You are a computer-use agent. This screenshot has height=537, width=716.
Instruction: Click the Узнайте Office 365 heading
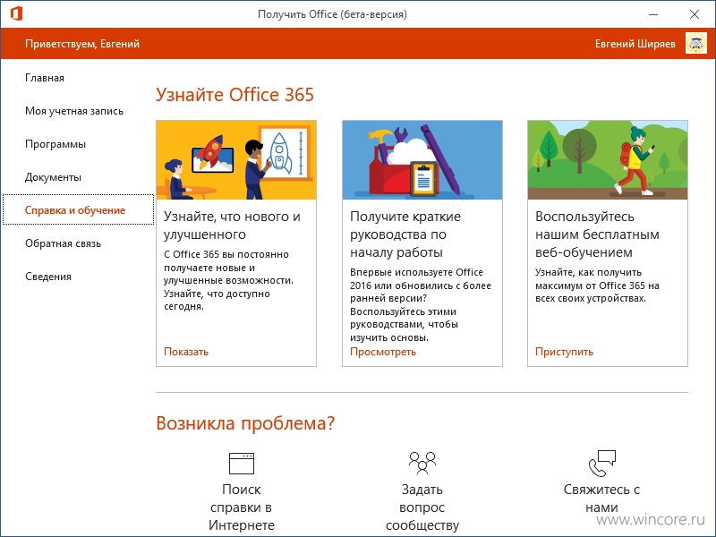coord(234,95)
